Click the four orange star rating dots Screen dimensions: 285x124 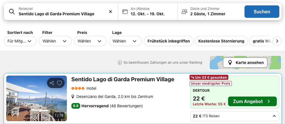coord(78,88)
